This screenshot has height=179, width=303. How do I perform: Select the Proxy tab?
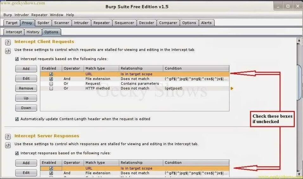27,23
